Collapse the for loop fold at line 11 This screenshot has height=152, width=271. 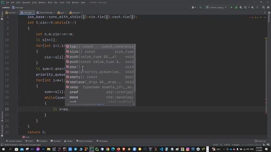click(18, 46)
